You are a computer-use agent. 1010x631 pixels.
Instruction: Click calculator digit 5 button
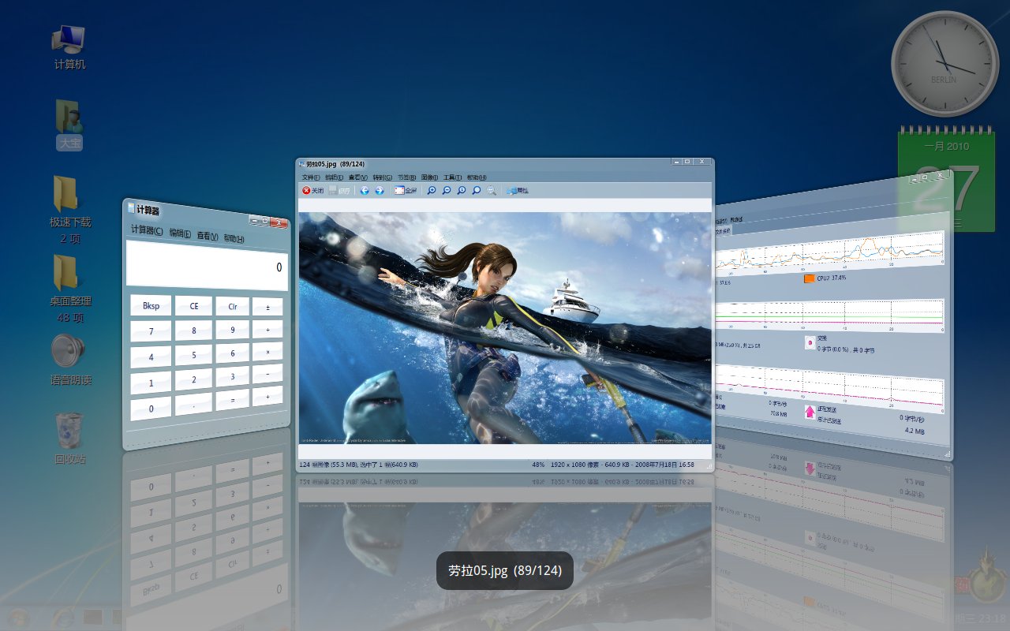194,355
